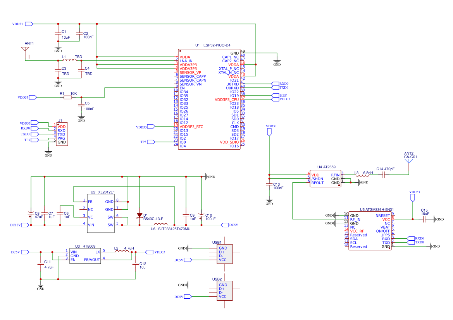Select the LX pin label on U3
Viewport: 453px width, 320px height.
(98, 252)
